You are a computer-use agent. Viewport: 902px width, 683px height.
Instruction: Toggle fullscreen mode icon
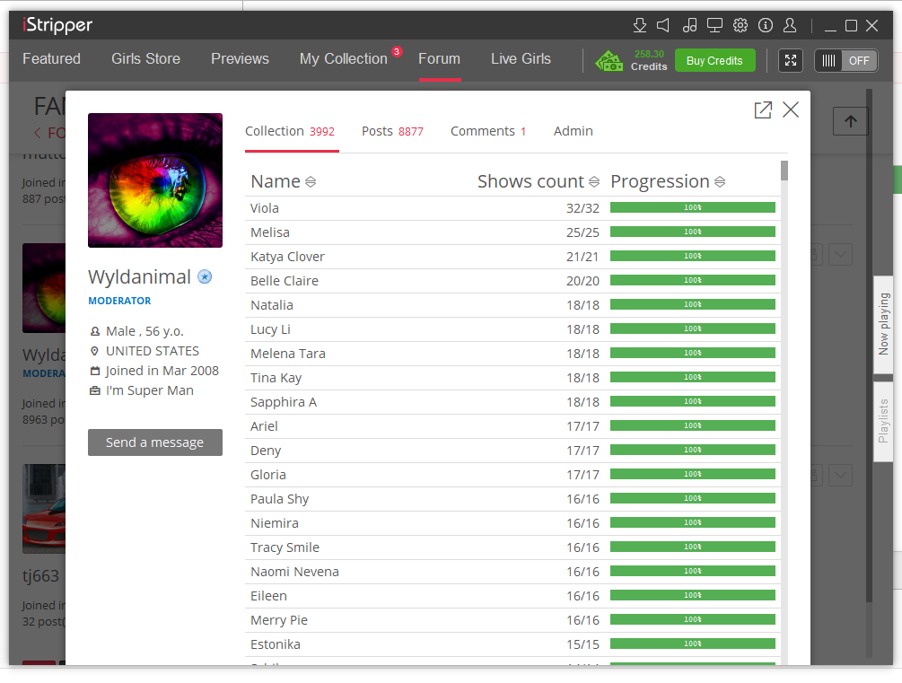(791, 60)
